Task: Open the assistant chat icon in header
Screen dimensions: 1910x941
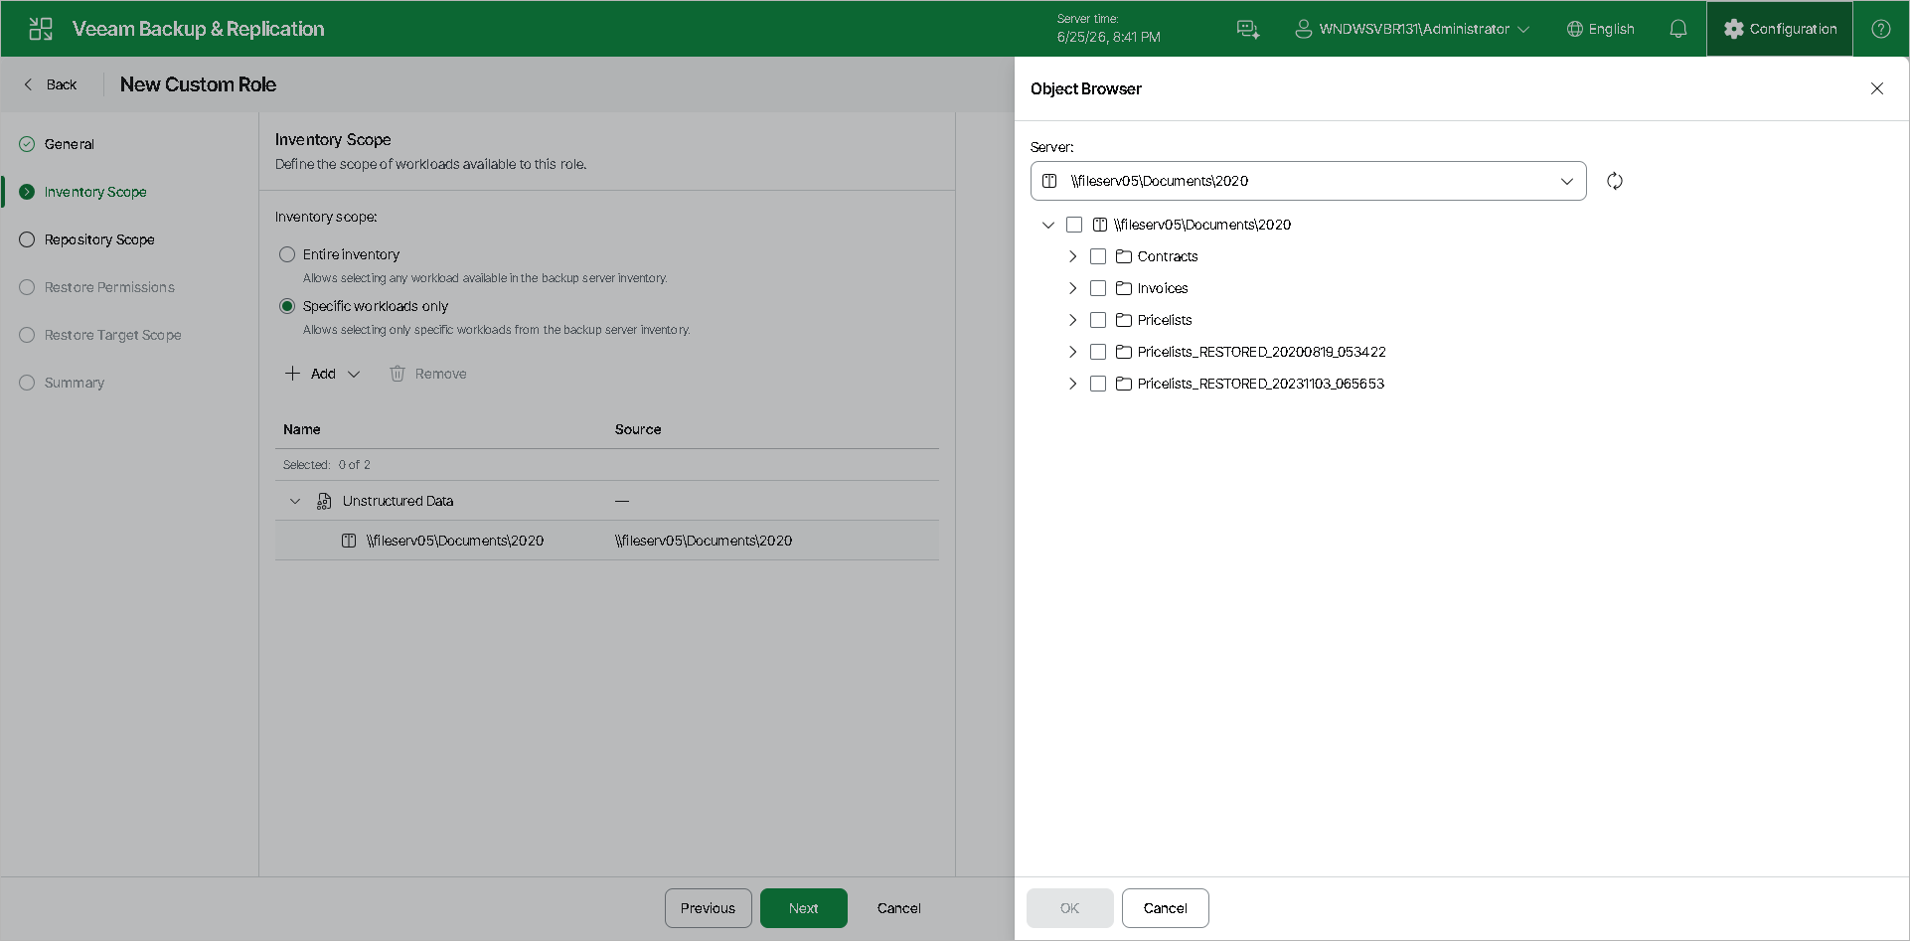Action: click(1248, 29)
